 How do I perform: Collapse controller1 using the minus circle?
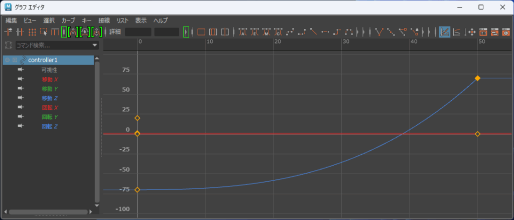(x=7, y=60)
